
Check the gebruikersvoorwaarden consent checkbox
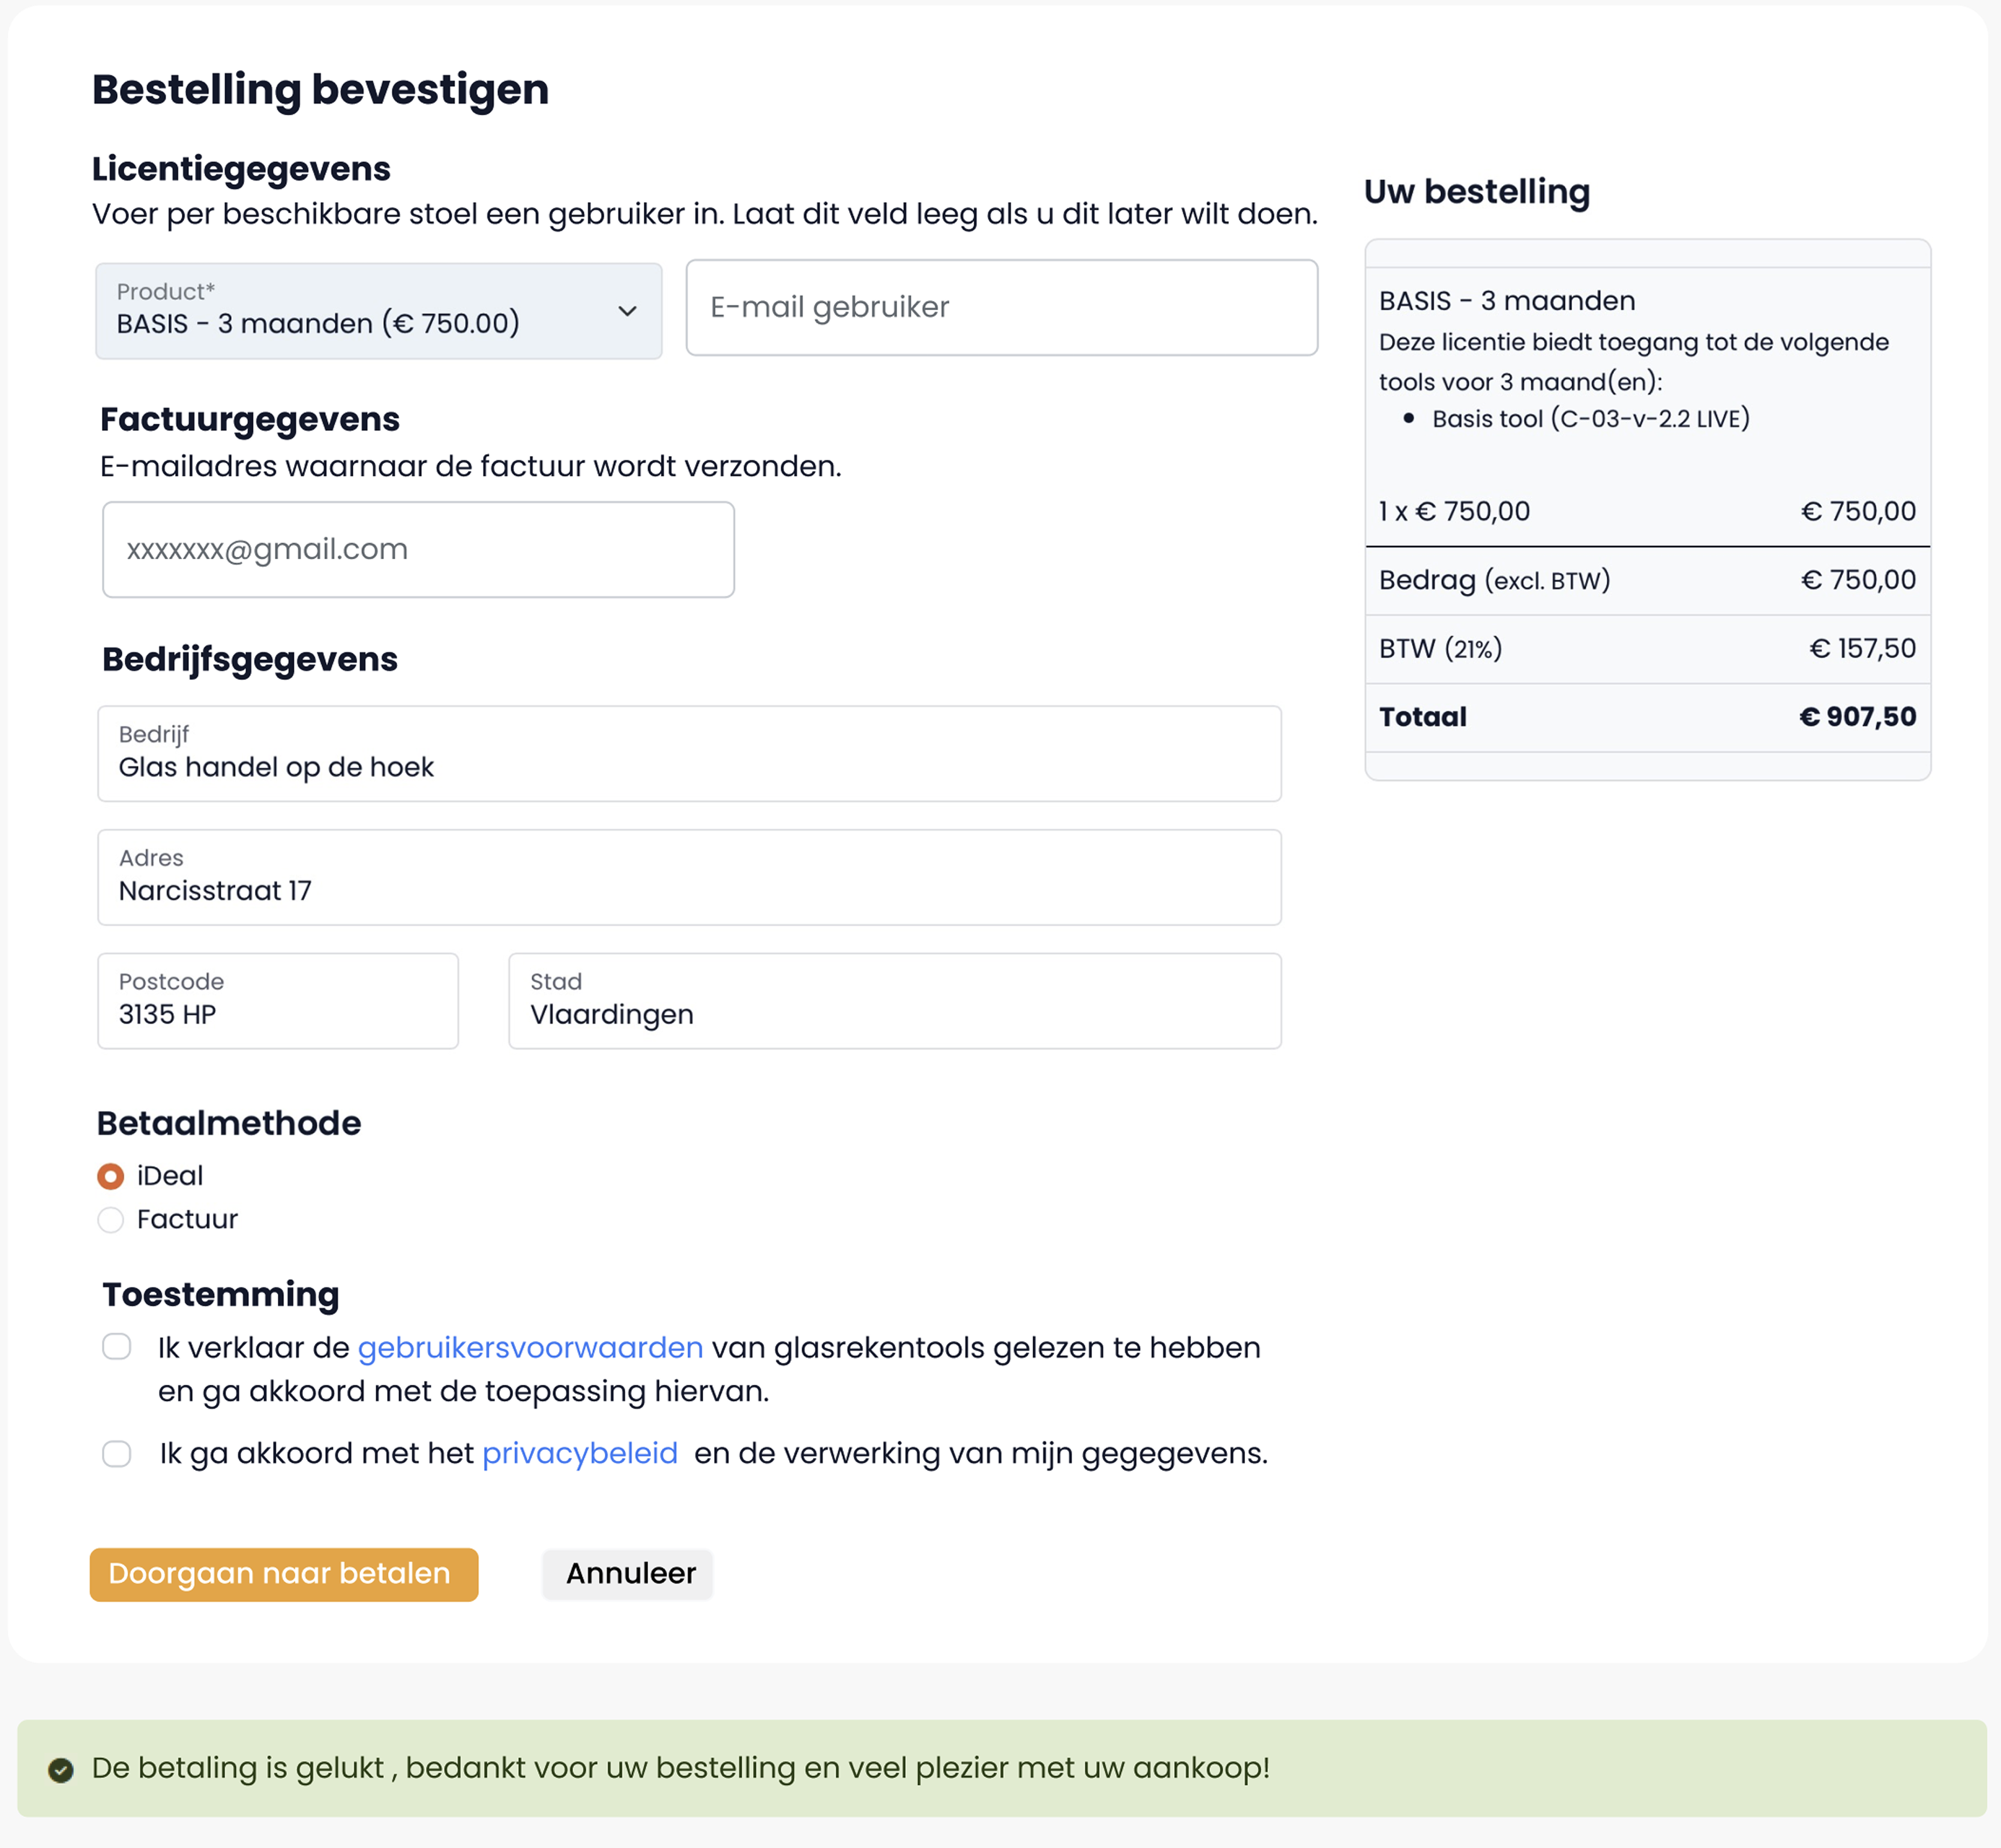pos(117,1347)
